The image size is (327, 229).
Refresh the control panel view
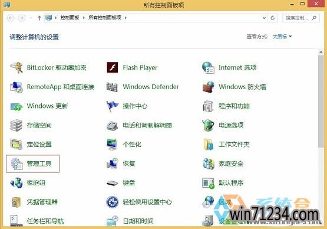coord(272,18)
